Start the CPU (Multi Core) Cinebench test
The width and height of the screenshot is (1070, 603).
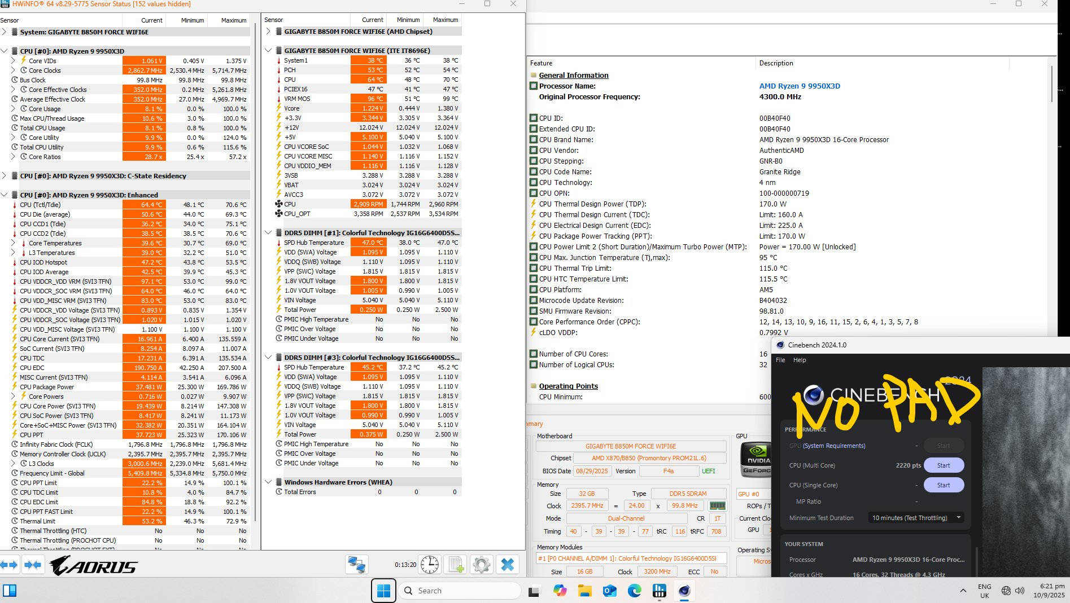(944, 465)
